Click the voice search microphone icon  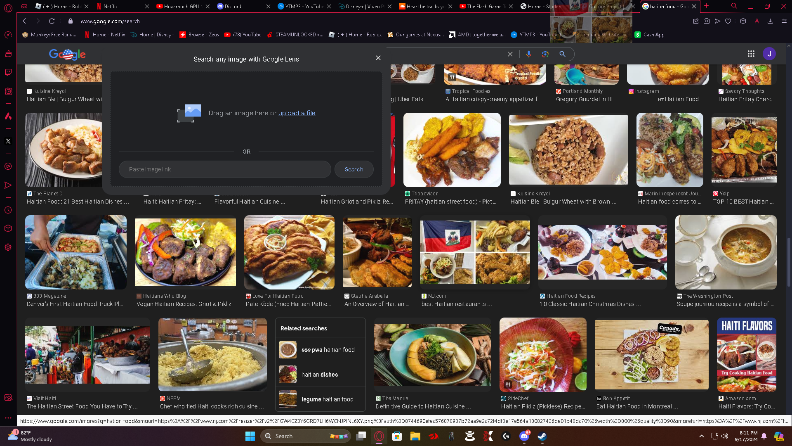528,54
